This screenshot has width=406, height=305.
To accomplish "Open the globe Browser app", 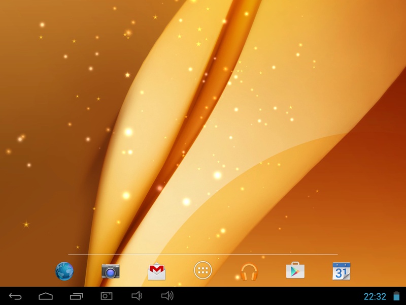I will click(x=64, y=271).
